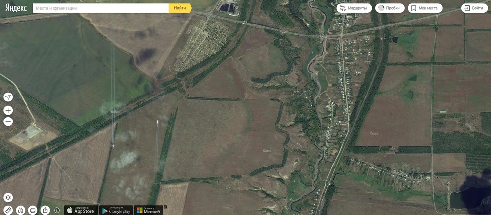Sign in with the Войти button
Screen dimensions: 491x215
(474, 8)
